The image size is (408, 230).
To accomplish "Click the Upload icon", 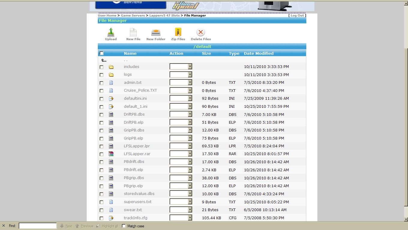I will pos(111,32).
